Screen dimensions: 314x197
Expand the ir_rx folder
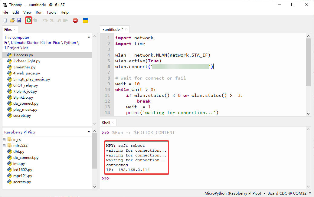point(4,140)
